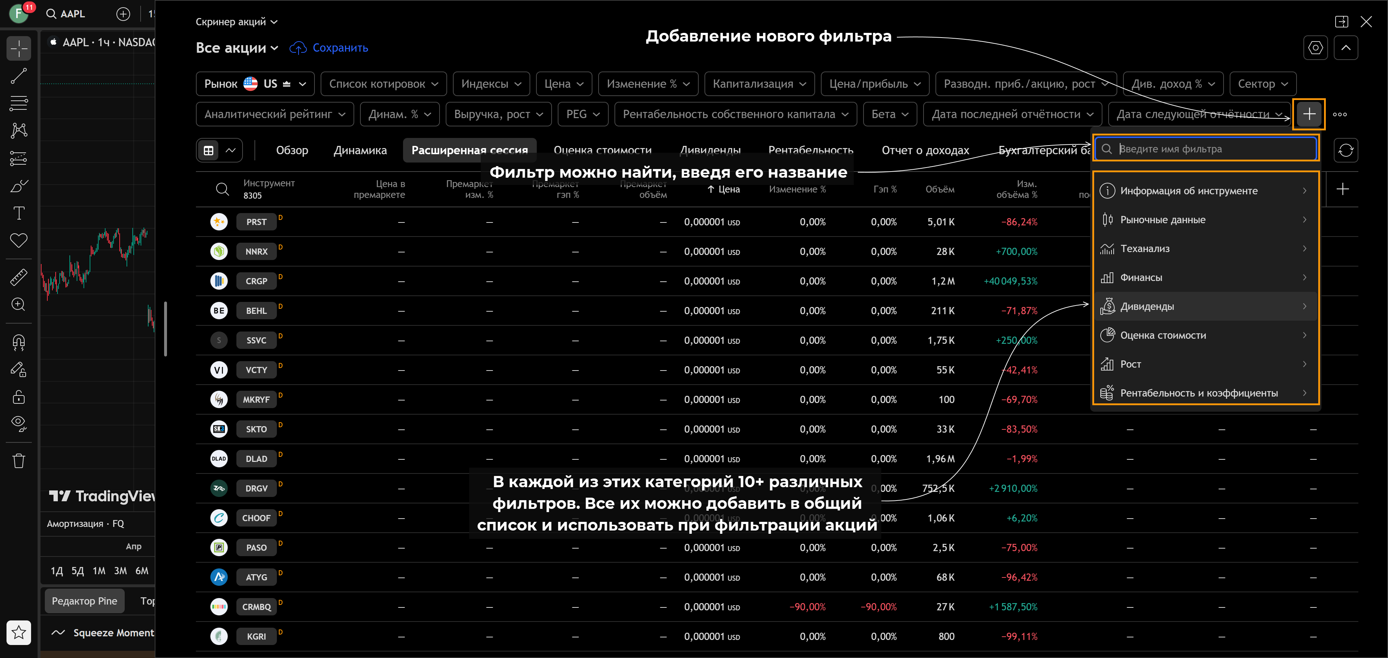Toggle lock all drawings icon
Image resolution: width=1388 pixels, height=658 pixels.
[19, 397]
